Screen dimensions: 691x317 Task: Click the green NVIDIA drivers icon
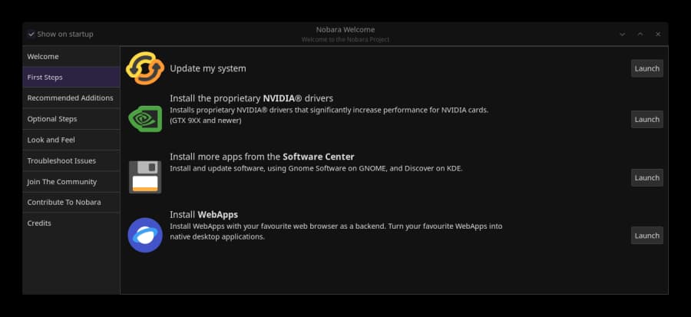click(x=145, y=118)
